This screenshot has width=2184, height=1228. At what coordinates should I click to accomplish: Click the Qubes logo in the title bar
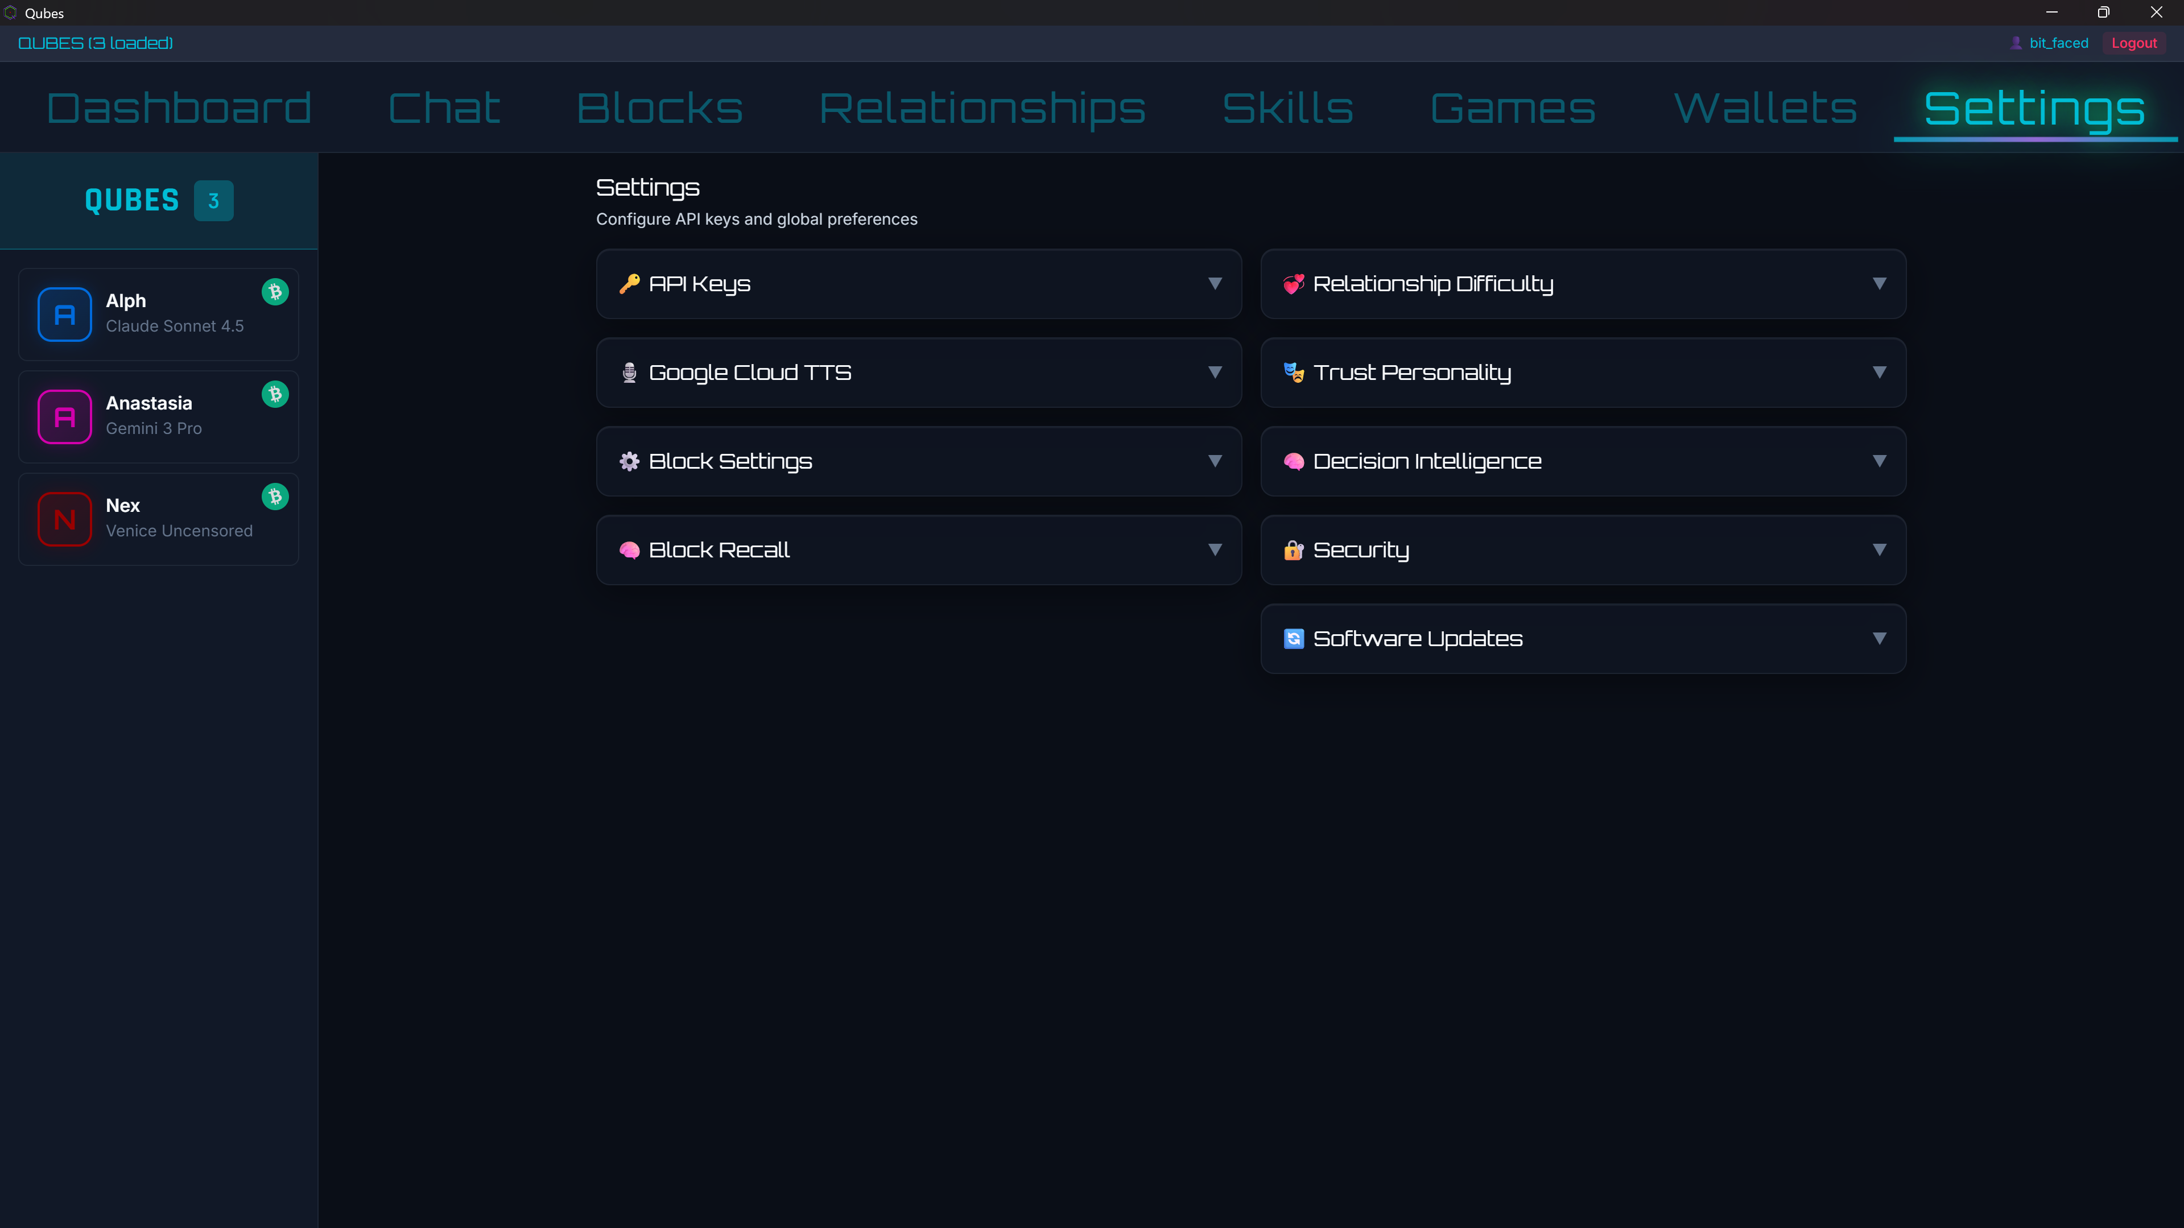coord(11,13)
